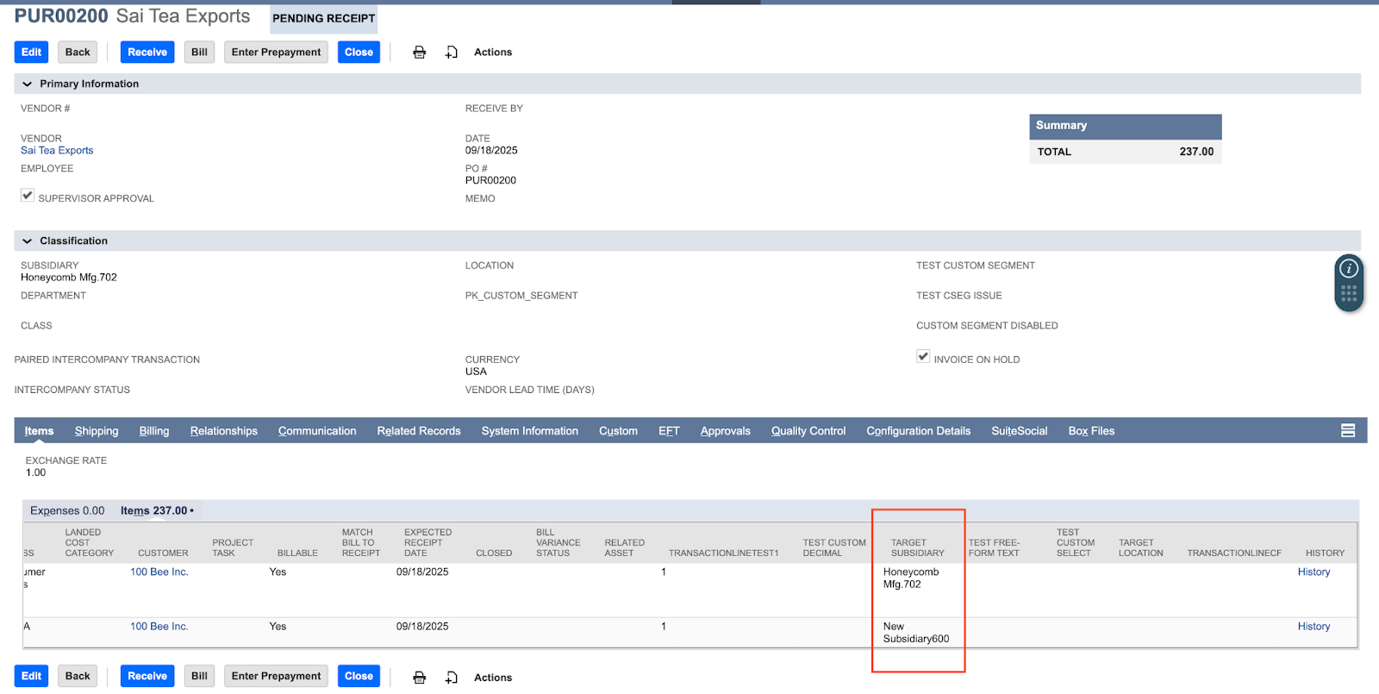This screenshot has height=694, width=1379.
Task: Click the top new-note page icon
Action: (452, 53)
